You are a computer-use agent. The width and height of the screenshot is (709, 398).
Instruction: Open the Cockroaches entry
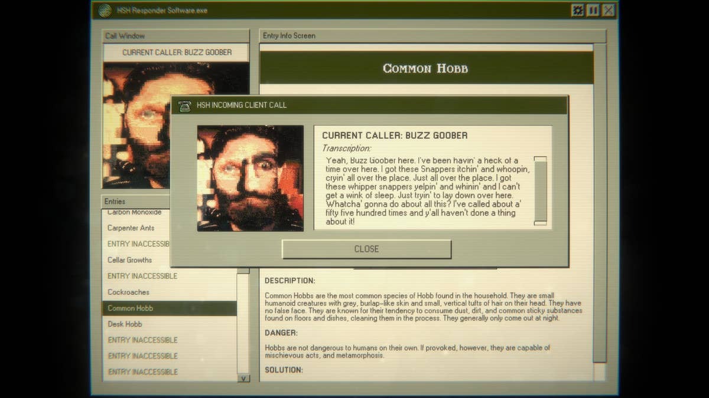(129, 292)
